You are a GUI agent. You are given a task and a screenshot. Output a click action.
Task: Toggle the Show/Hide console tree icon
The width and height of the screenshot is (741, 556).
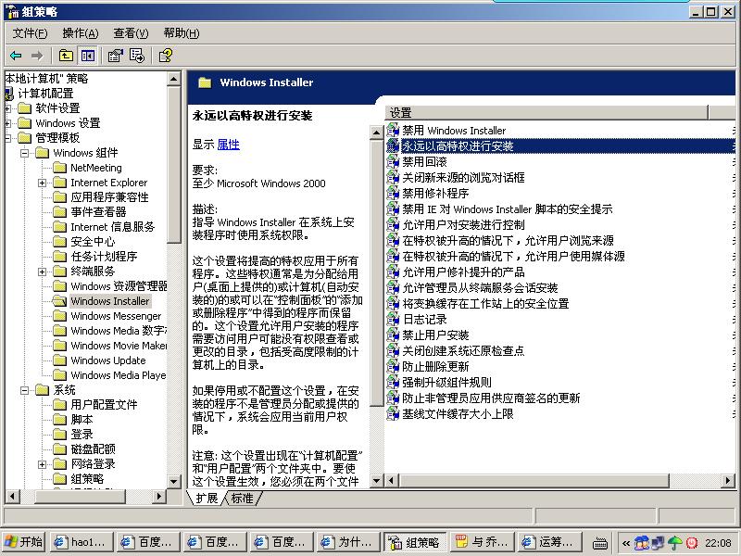click(88, 56)
